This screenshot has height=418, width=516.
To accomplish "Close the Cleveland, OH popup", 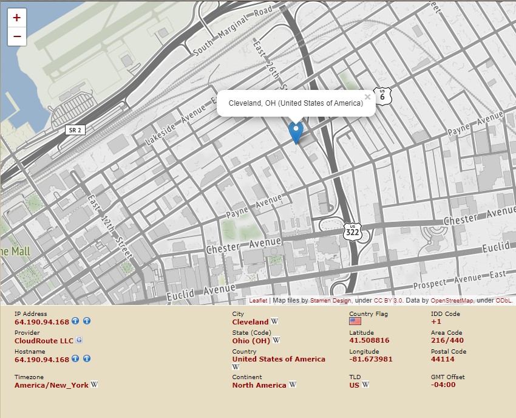I will [367, 96].
